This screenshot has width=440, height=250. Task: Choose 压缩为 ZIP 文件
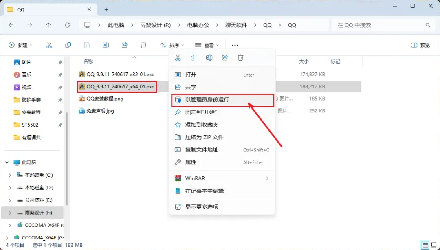pyautogui.click(x=222, y=138)
